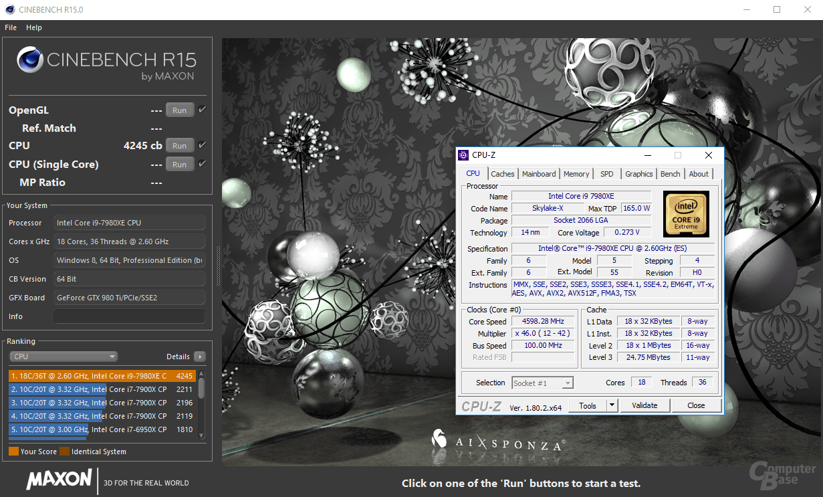The width and height of the screenshot is (823, 497).
Task: Switch to CPU-Z Caches tab
Action: coord(503,174)
